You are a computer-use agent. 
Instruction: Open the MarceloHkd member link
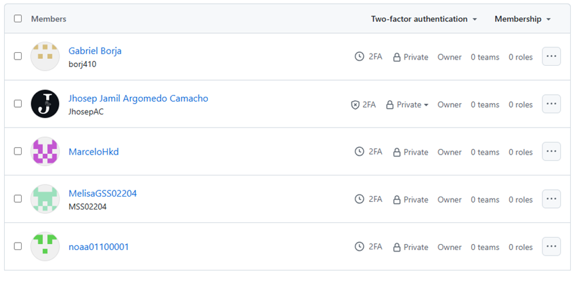coord(94,152)
